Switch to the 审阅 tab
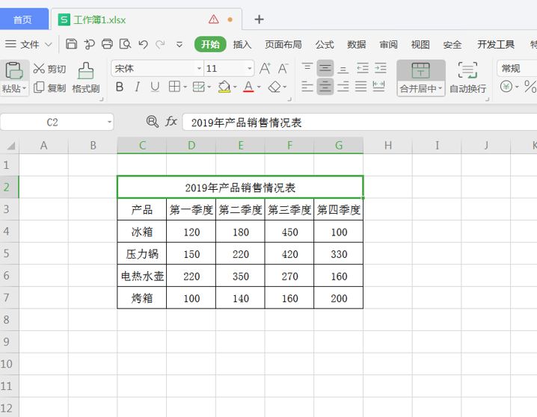This screenshot has height=417, width=537. [x=388, y=45]
